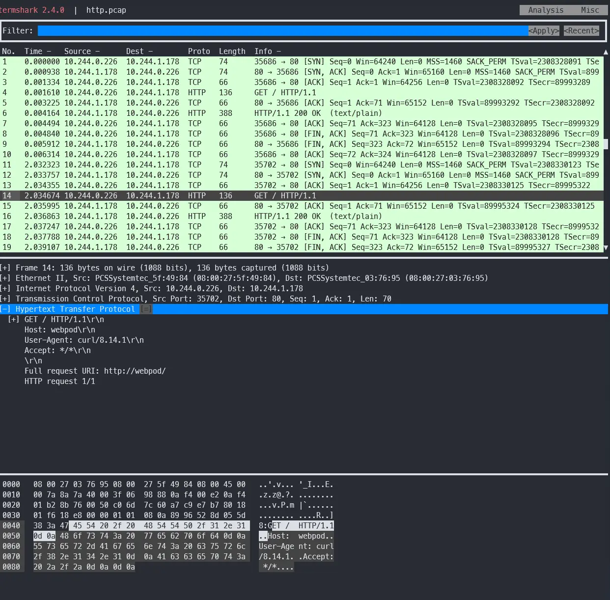The height and width of the screenshot is (600, 610).
Task: Select packet 7 in the list
Action: tap(302, 123)
